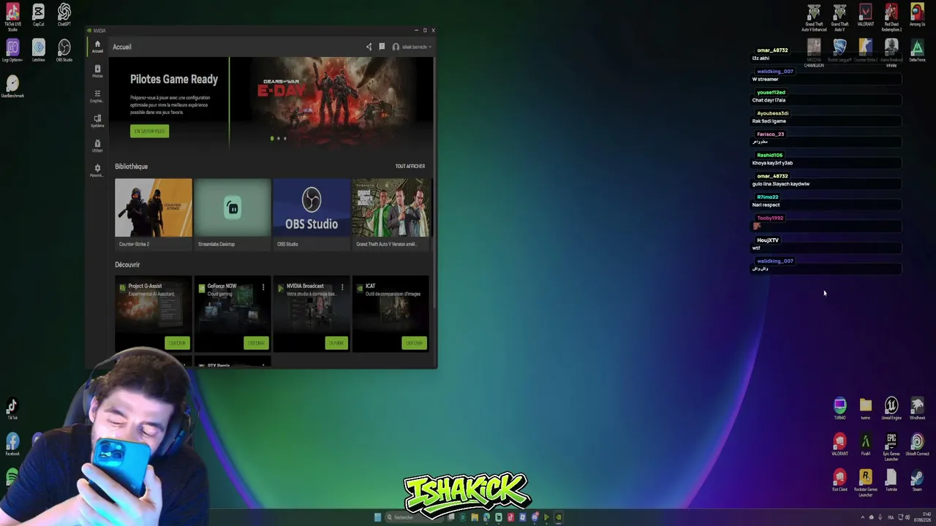Open the UserBenchmark desktop shortcut
This screenshot has height=526, width=936.
[12, 86]
